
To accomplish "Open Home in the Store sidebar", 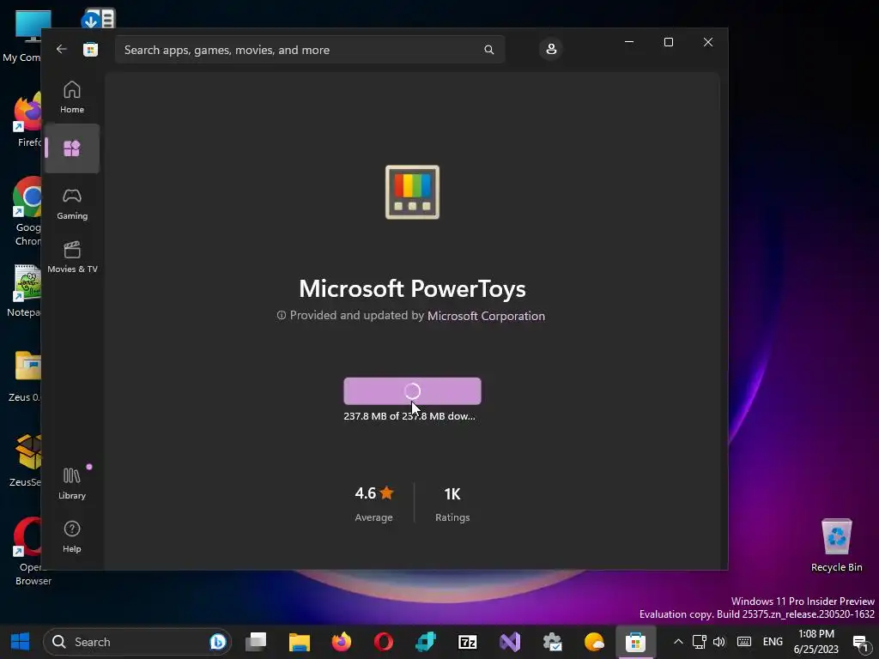I will [x=72, y=97].
